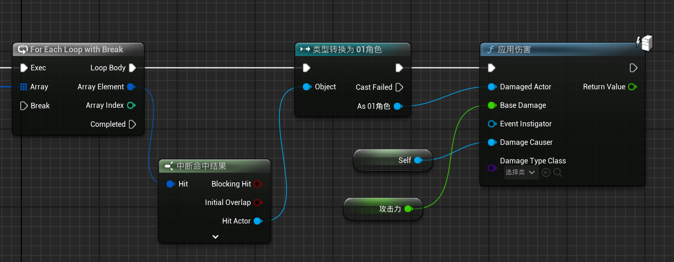This screenshot has width=674, height=262.
Task: Expand the 中断命中结果 node's hidden pins
Action: click(x=215, y=237)
